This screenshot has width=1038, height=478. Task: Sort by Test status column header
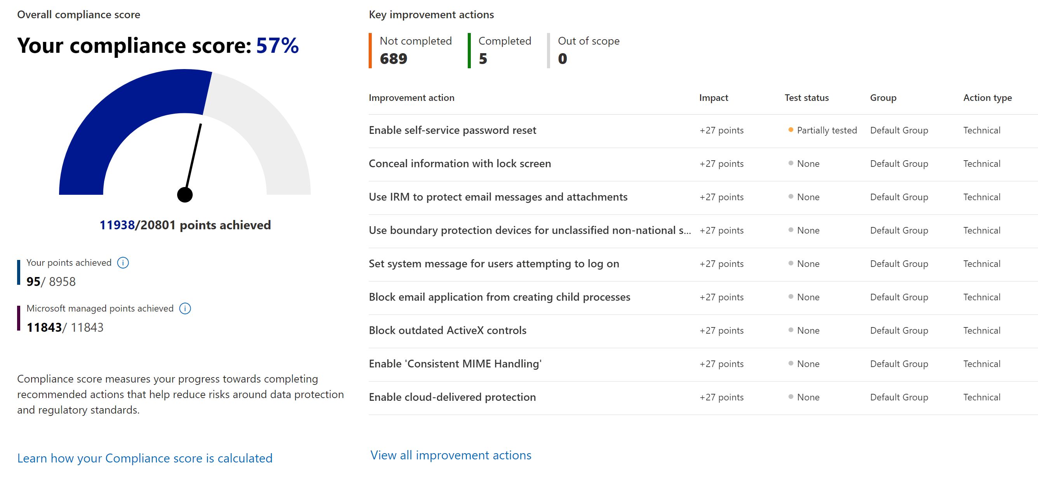click(806, 98)
